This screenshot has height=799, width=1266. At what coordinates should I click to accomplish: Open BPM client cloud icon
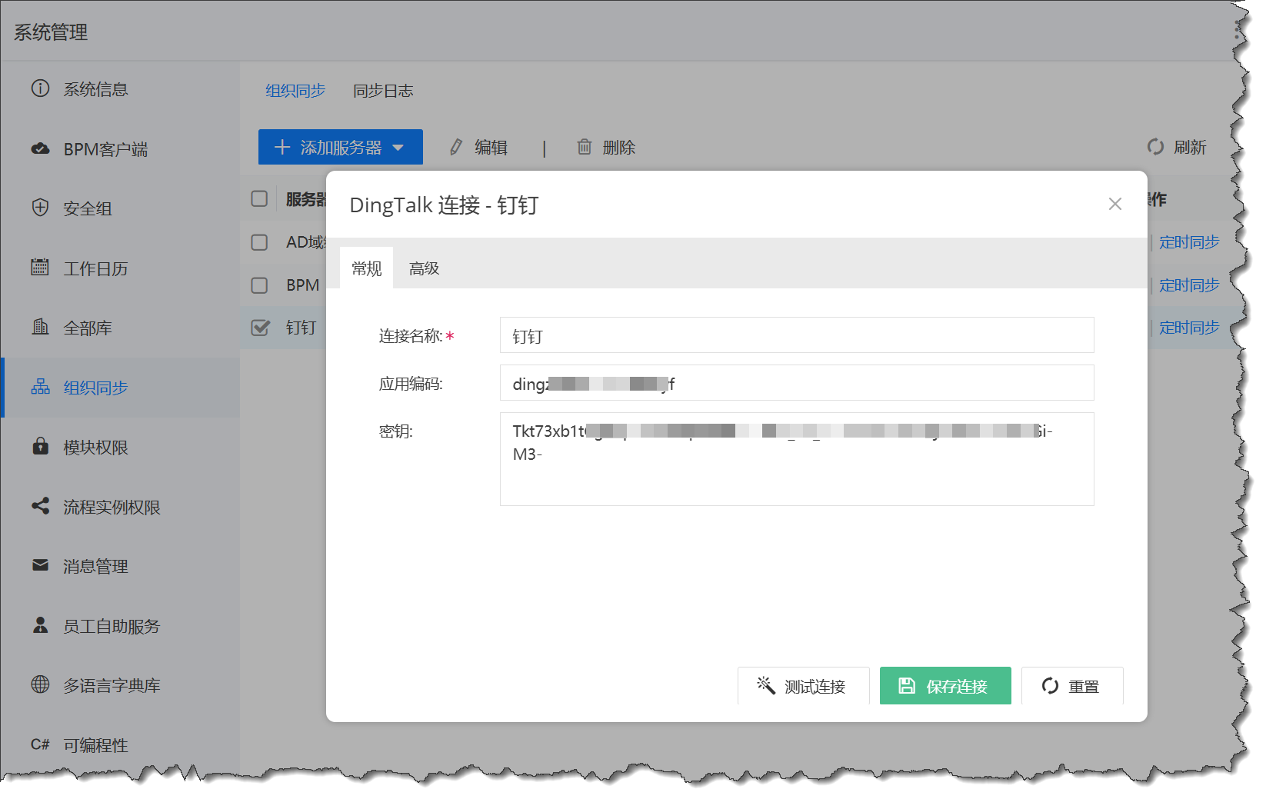40,148
